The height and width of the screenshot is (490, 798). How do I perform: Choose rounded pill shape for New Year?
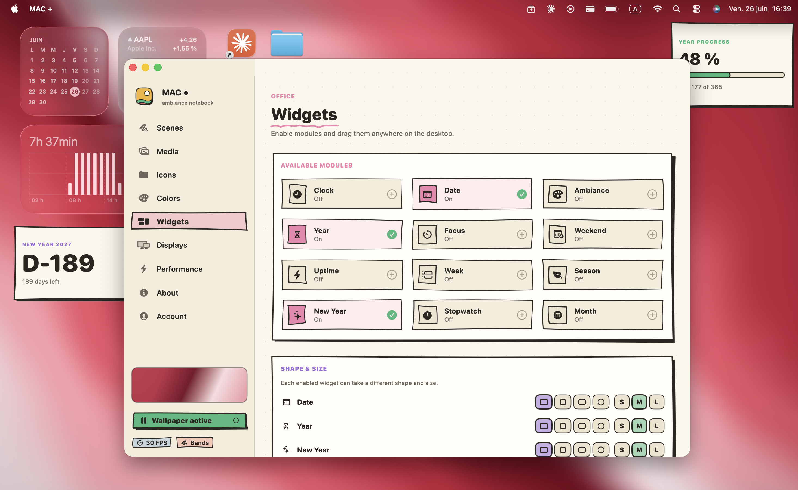coord(582,450)
